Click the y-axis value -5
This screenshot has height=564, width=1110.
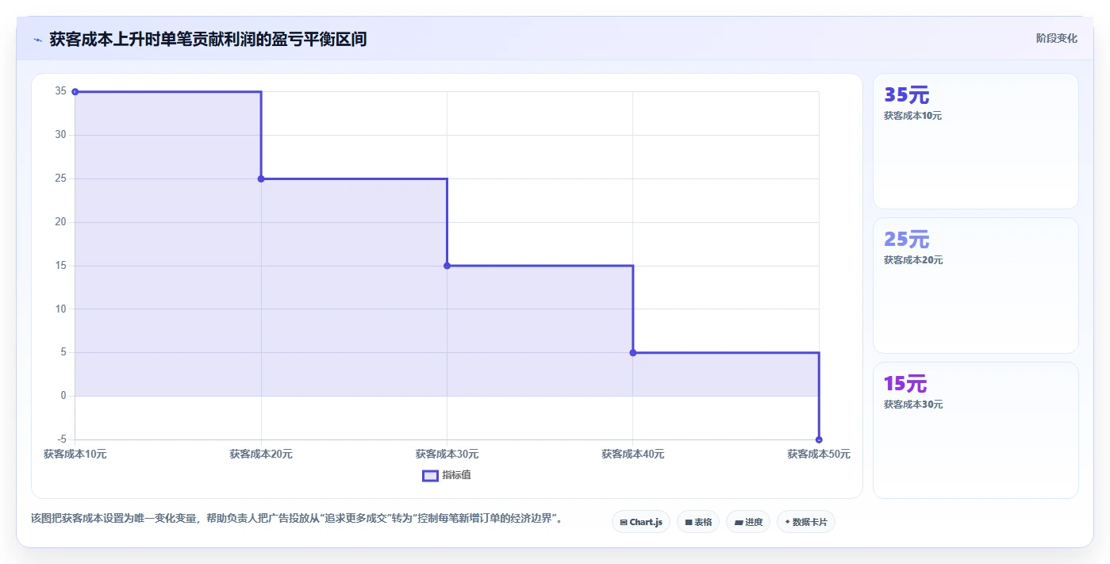(61, 439)
